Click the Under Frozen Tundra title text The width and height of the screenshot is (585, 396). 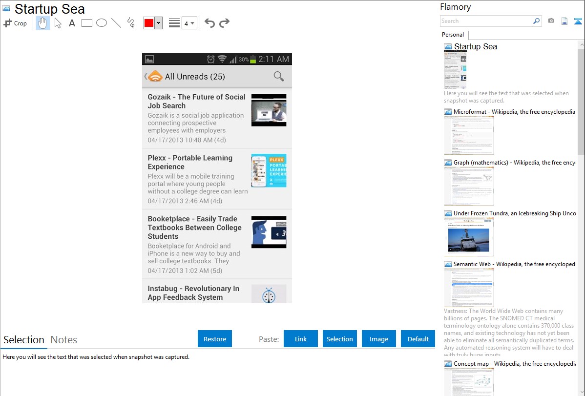[515, 213]
